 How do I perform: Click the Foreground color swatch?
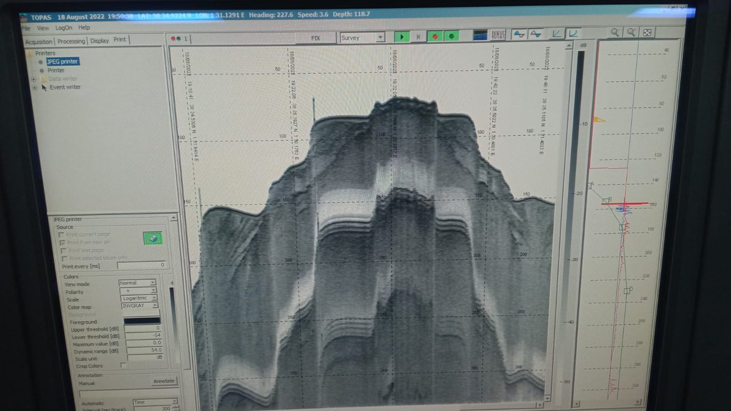click(x=141, y=321)
